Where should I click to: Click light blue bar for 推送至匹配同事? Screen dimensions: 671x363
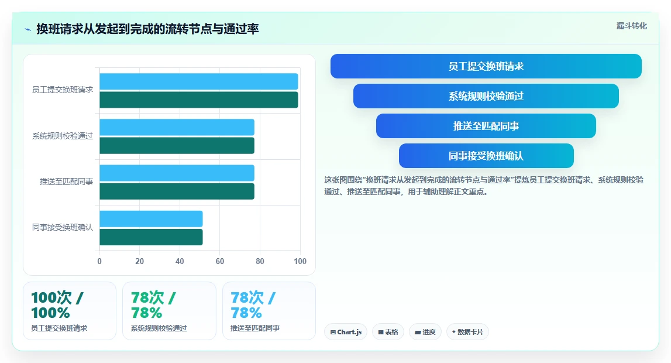tap(177, 173)
